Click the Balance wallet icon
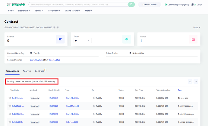This screenshot has height=126, width=208. pos(60,39)
